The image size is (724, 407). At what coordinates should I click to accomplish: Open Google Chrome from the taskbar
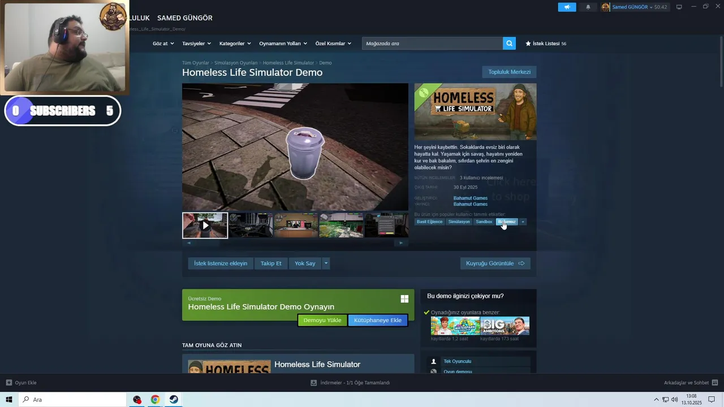tap(155, 400)
